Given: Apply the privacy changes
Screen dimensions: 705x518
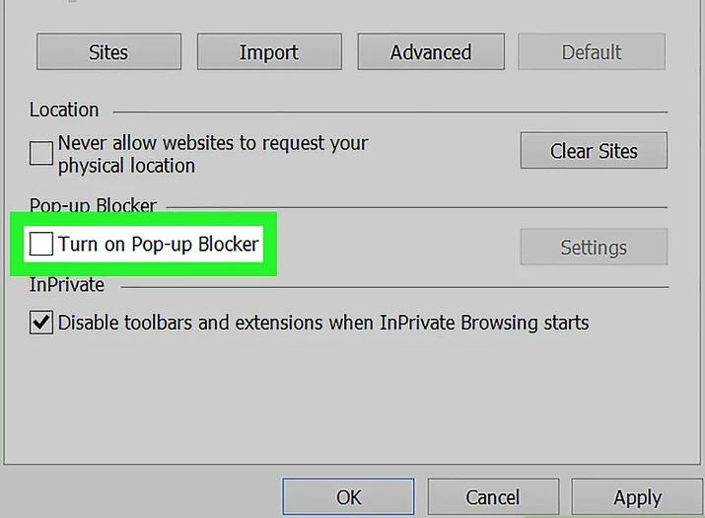Looking at the screenshot, I should pos(637,497).
